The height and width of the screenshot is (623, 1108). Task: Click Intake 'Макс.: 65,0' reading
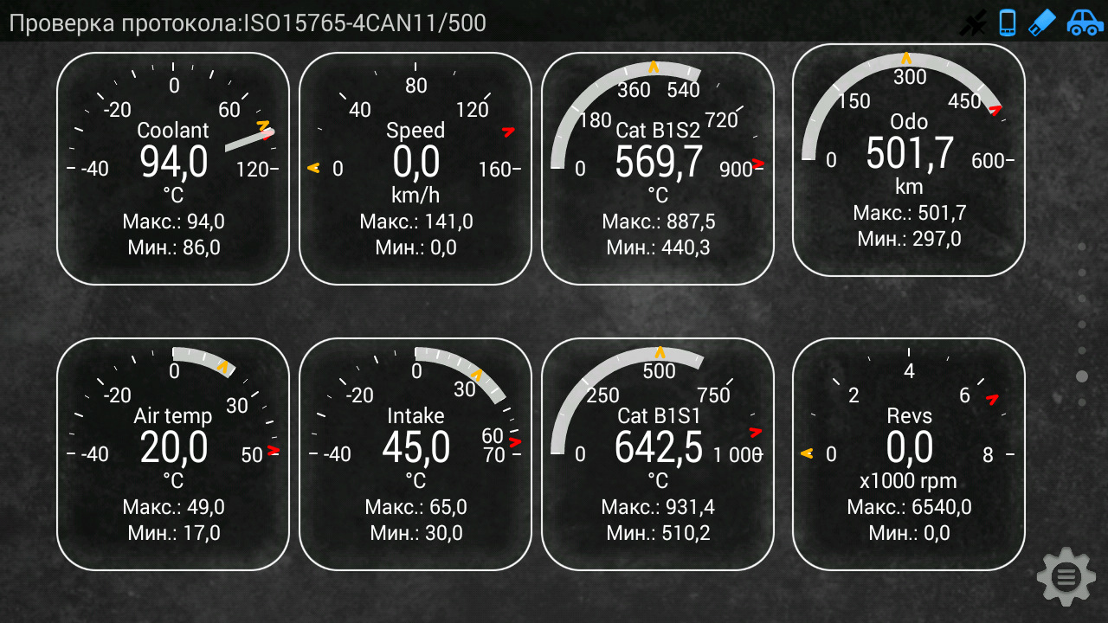[x=416, y=507]
